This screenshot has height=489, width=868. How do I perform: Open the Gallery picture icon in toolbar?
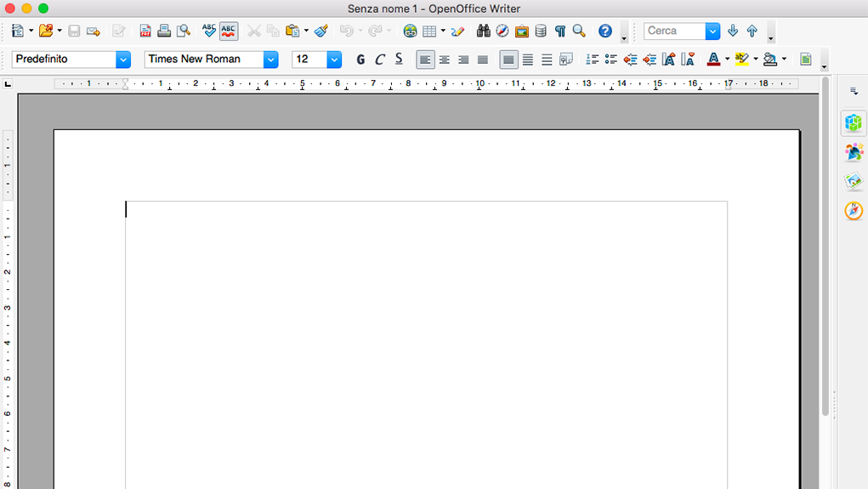(521, 31)
